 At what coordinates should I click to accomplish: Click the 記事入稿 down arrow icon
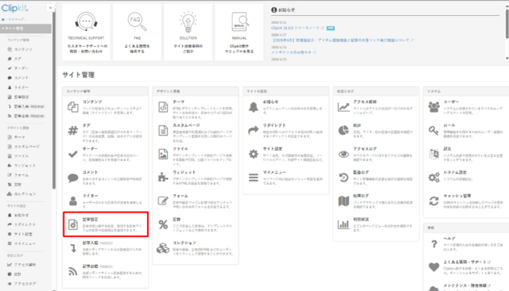click(73, 248)
